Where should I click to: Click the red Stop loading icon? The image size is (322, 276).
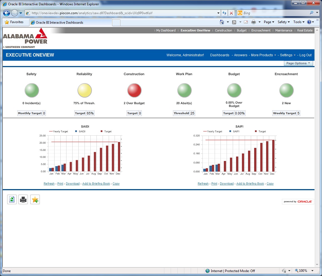[x=231, y=13]
